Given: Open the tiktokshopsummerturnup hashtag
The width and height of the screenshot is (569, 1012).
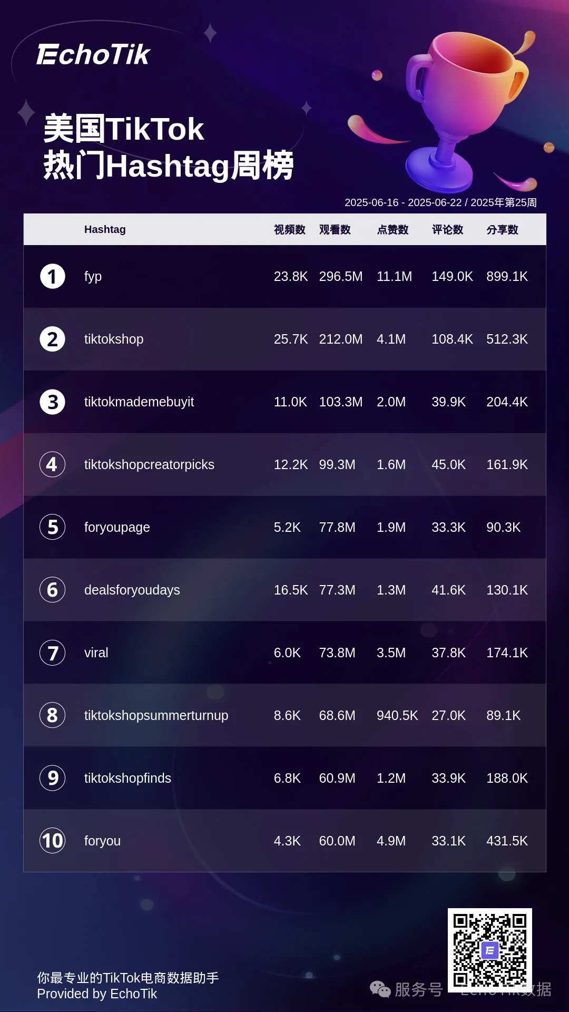Looking at the screenshot, I should pyautogui.click(x=156, y=715).
